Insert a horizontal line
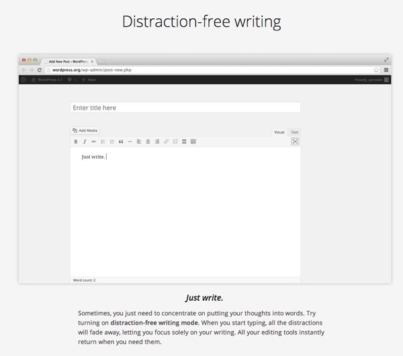 point(130,141)
